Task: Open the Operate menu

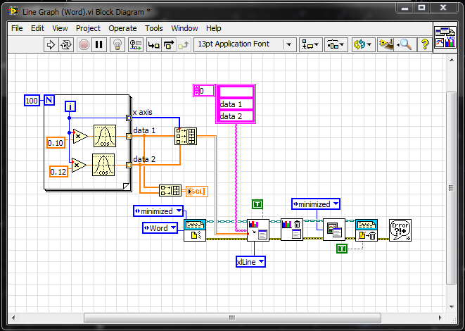Action: point(122,28)
